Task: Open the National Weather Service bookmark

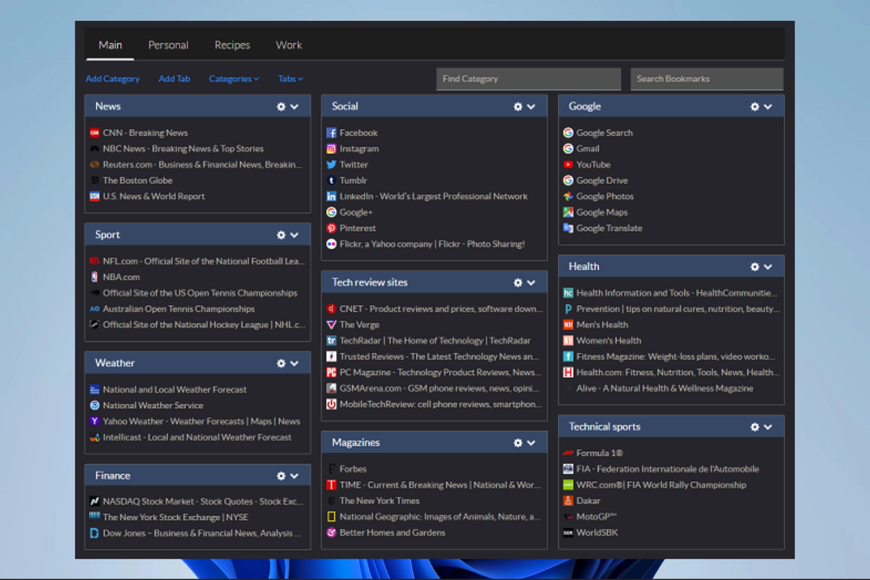Action: (x=153, y=406)
